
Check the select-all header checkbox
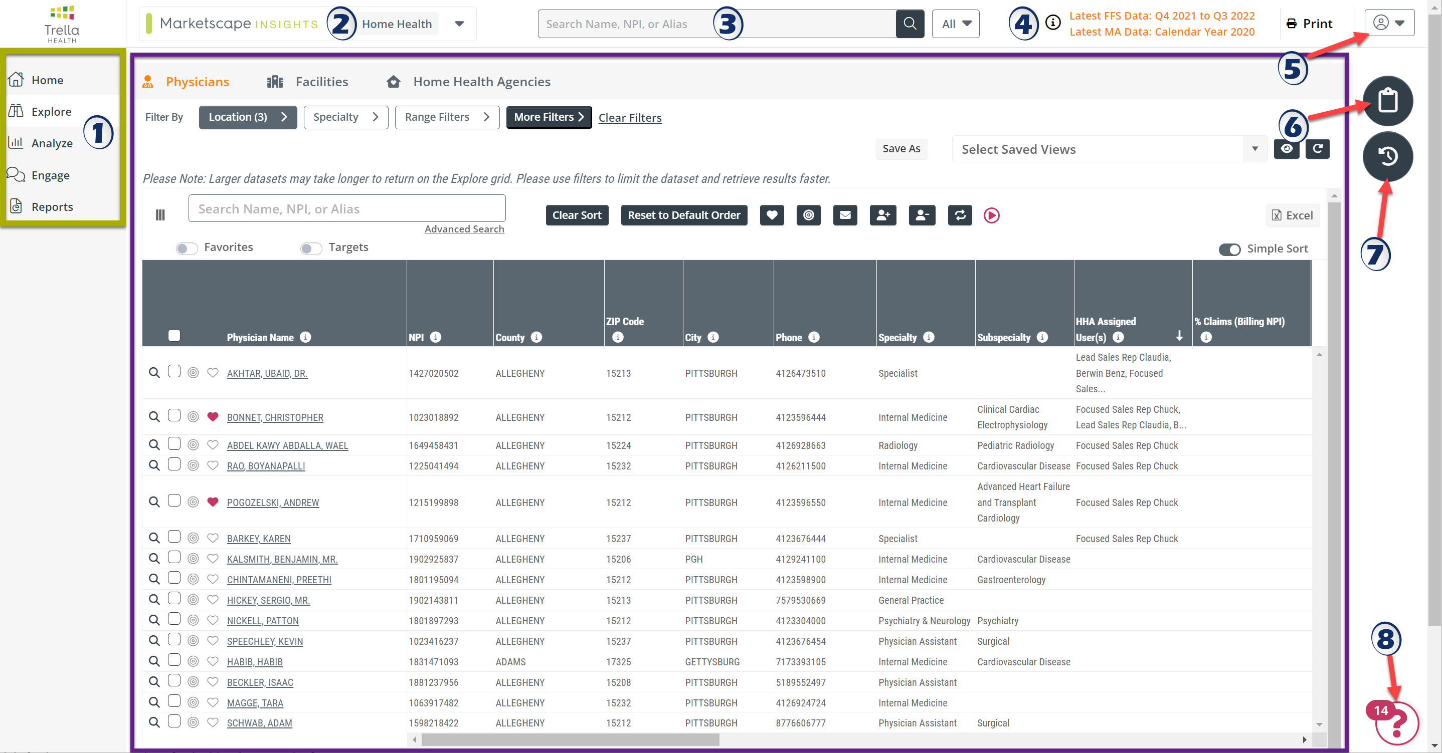(x=174, y=336)
